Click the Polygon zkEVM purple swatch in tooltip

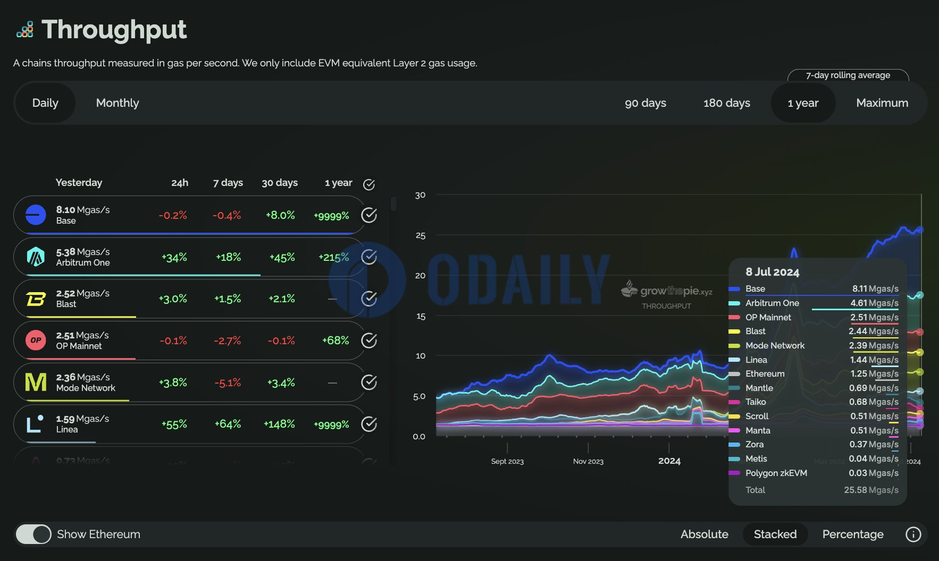(x=734, y=473)
